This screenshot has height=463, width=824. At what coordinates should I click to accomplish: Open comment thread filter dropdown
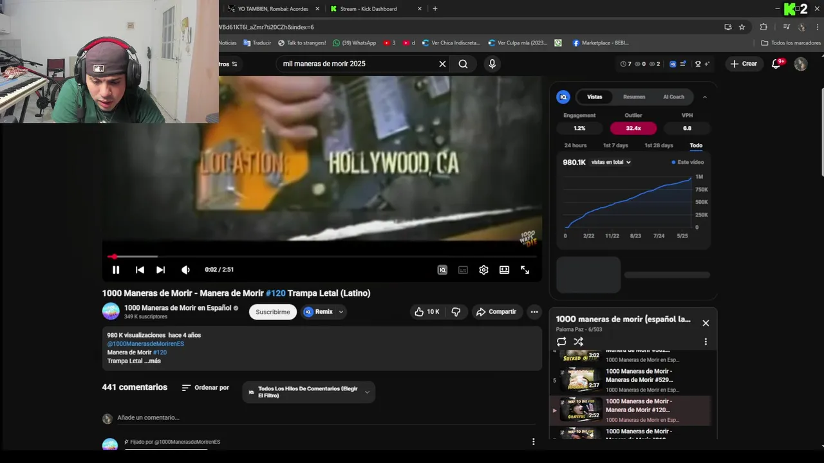309,392
